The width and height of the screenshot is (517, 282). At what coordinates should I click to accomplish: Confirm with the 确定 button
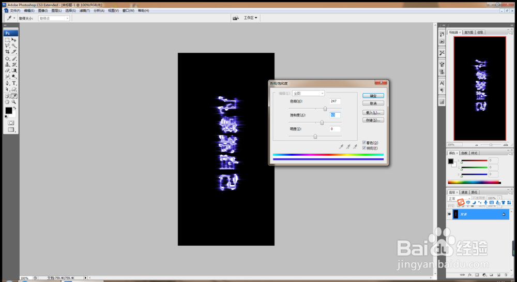pyautogui.click(x=373, y=96)
